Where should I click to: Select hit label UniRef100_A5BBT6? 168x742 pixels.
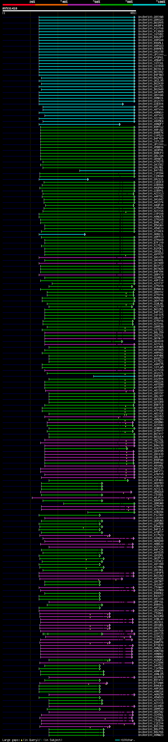151,147
